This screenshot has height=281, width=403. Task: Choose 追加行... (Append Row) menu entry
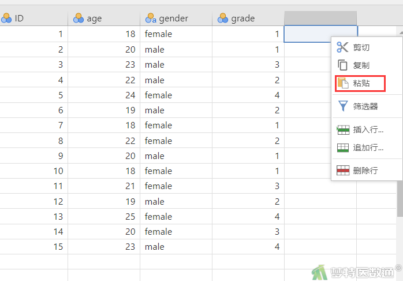click(x=367, y=147)
